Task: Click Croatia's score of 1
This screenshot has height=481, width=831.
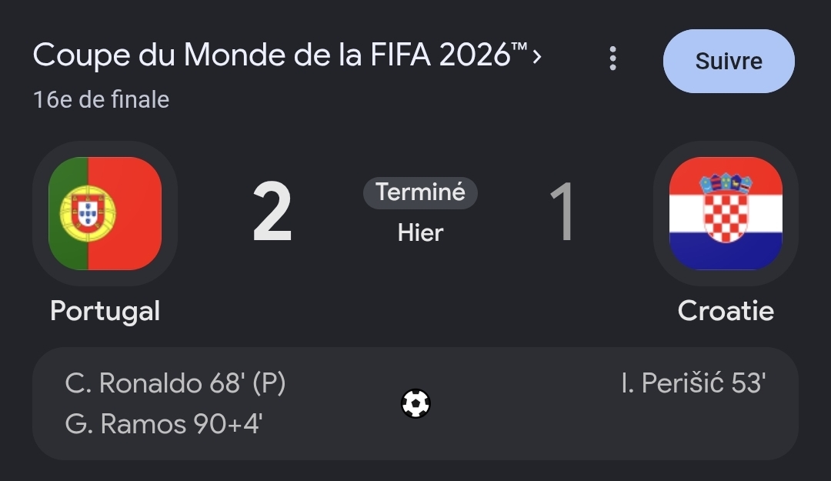Action: pos(562,212)
